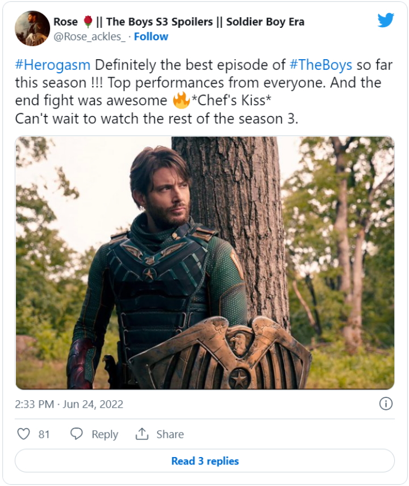This screenshot has width=409, height=486.
Task: Open the embedded tweet photo
Action: click(204, 263)
